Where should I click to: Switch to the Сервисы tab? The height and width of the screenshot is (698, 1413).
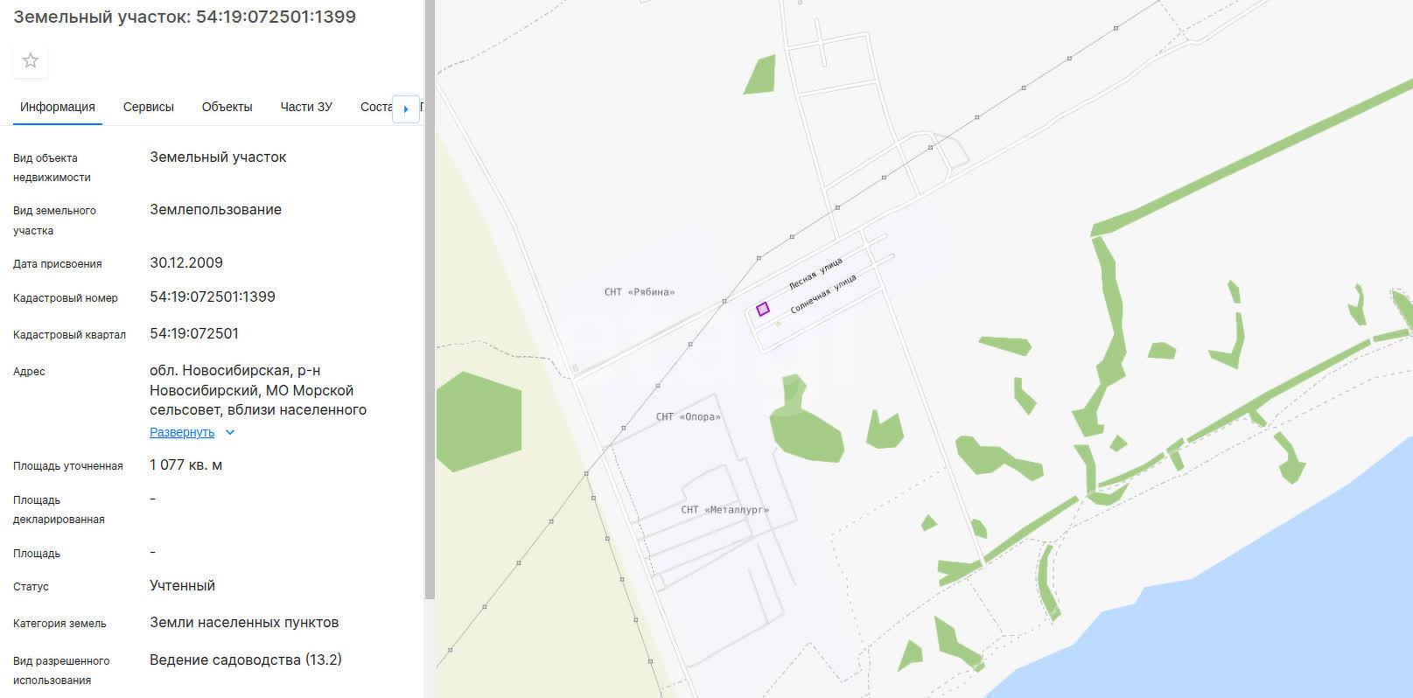coord(149,107)
